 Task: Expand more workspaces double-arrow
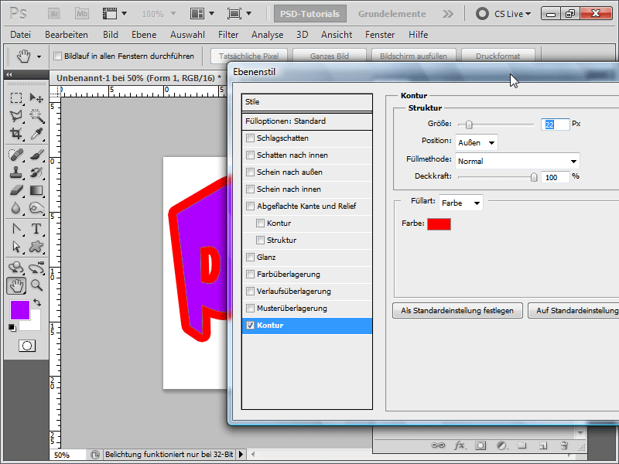448,14
